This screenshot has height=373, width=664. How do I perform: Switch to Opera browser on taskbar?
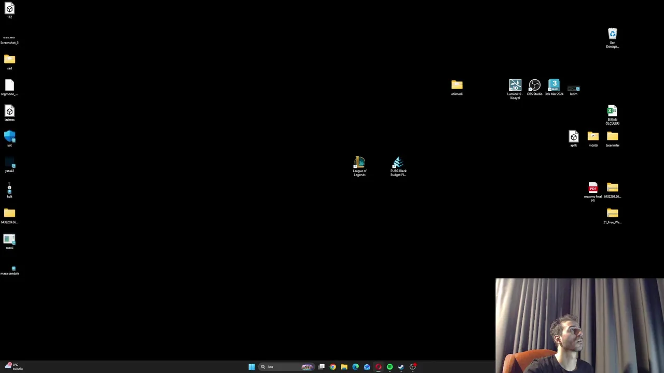tap(378, 367)
